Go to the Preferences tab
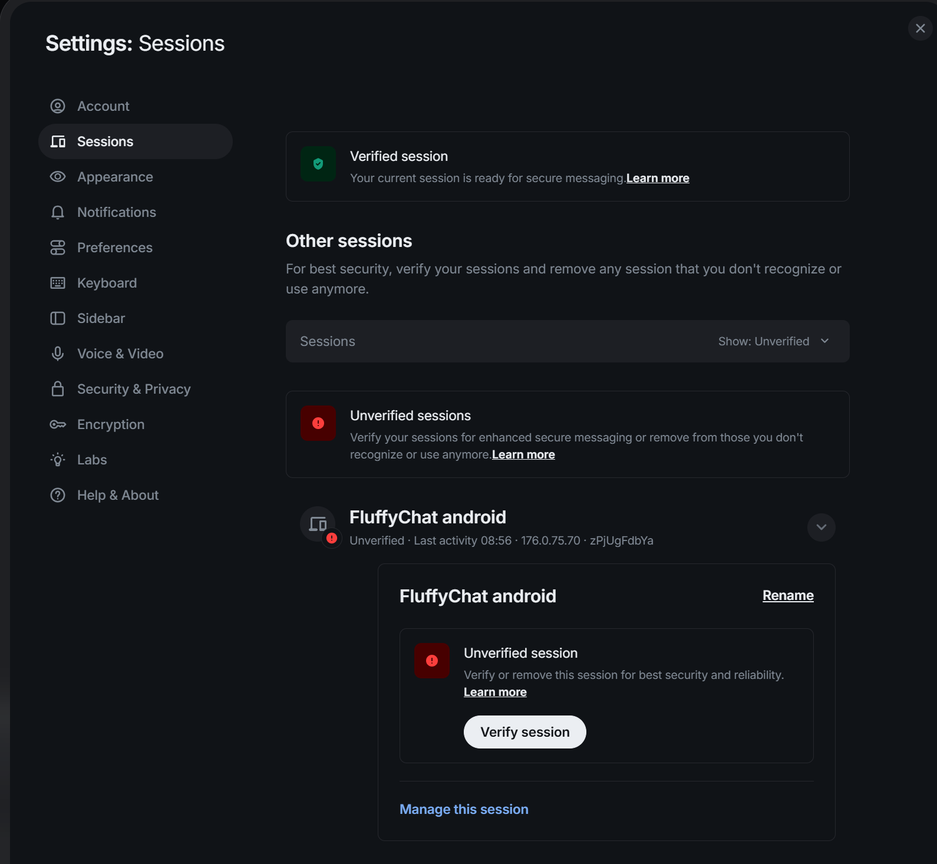937x864 pixels. click(x=136, y=248)
